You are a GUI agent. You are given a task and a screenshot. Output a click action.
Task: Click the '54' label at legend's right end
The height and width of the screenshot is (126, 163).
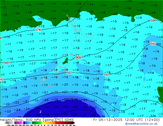click(x=74, y=125)
